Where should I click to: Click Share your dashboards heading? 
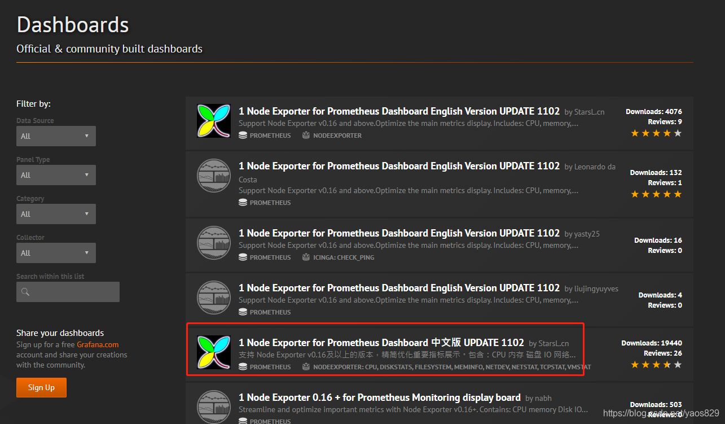(x=60, y=333)
